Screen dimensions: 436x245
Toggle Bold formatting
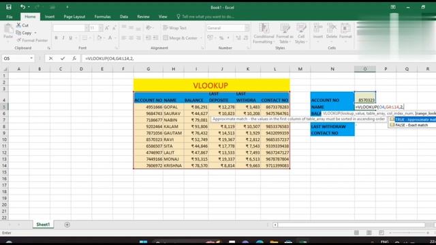(56, 38)
